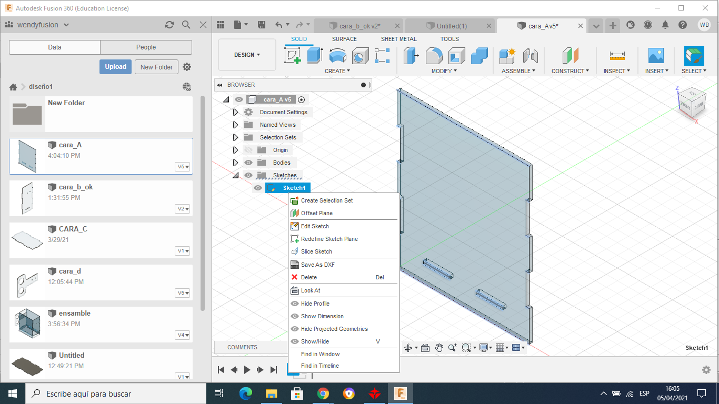Toggle visibility of Sketches folder
This screenshot has width=719, height=404.
pos(248,175)
